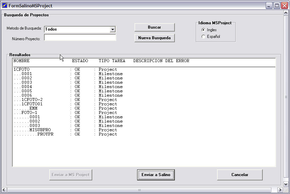Click the ESTADO column header
Viewport: 290px width, 194px height.
[x=80, y=61]
